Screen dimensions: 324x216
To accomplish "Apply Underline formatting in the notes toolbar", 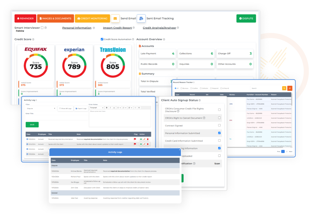I will (x=114, y=108).
